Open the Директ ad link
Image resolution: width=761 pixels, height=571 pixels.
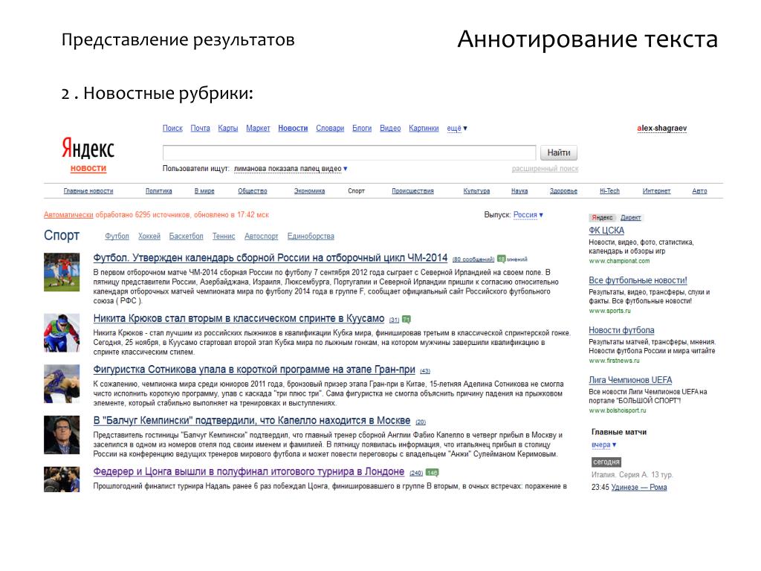pos(630,218)
